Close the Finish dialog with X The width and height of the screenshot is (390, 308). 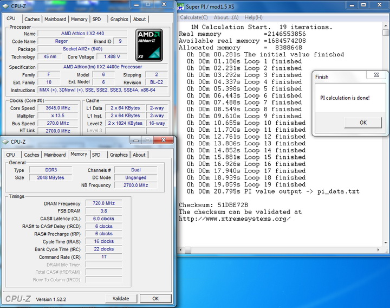(x=376, y=75)
